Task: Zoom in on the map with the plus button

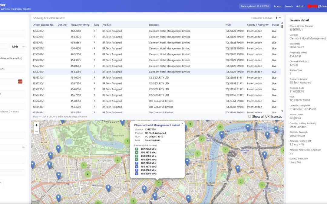Action: pos(37,125)
